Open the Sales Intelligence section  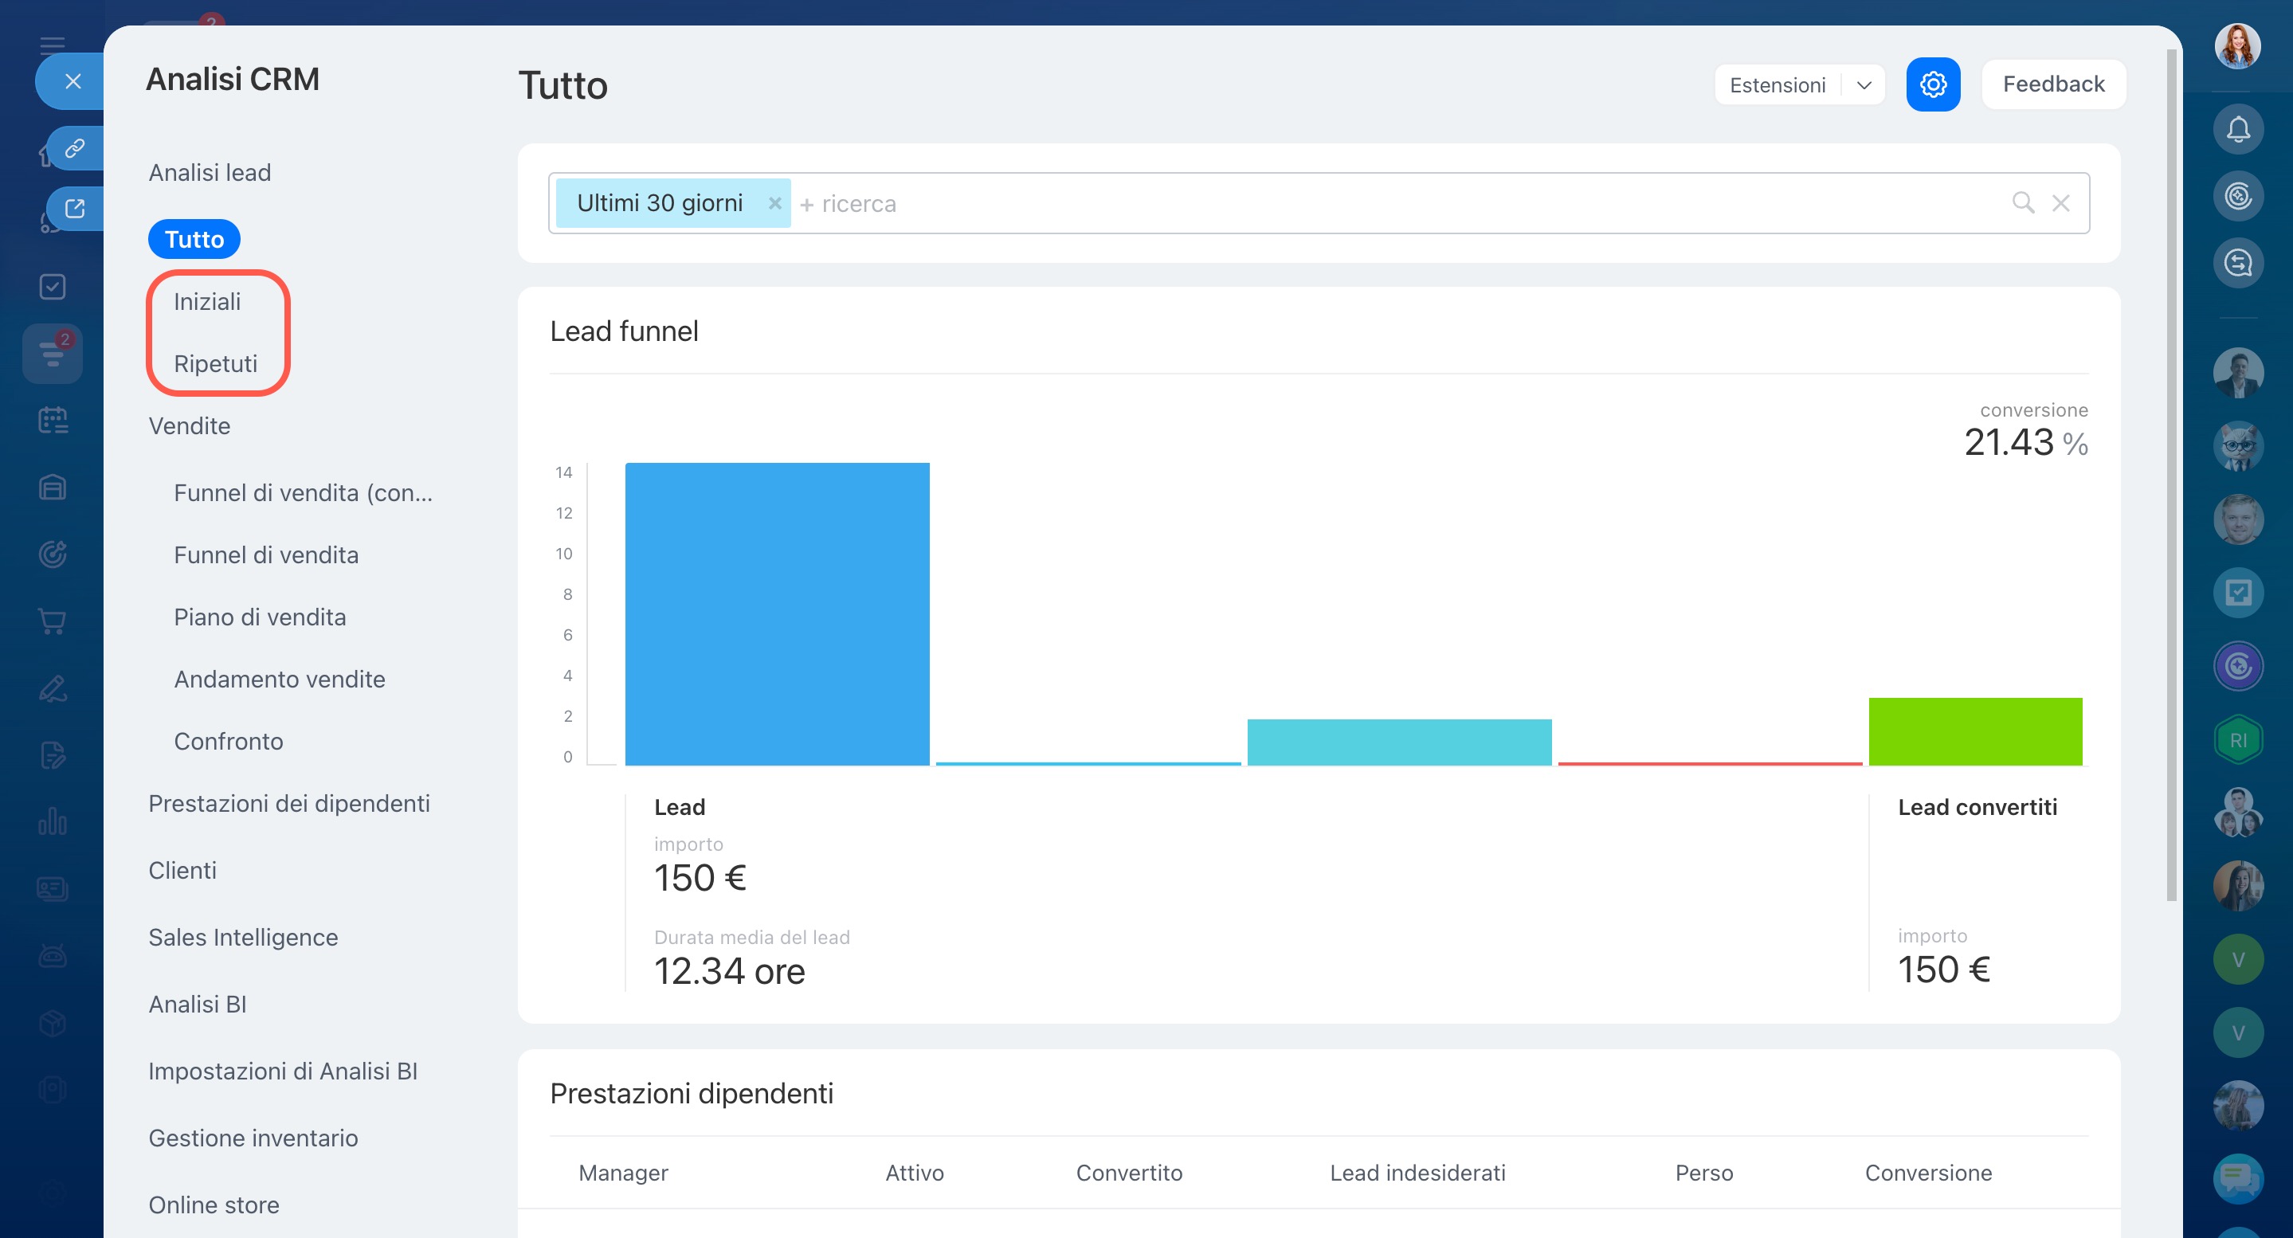pos(243,937)
